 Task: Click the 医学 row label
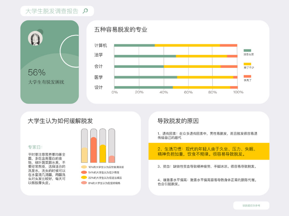pyautogui.click(x=99, y=77)
